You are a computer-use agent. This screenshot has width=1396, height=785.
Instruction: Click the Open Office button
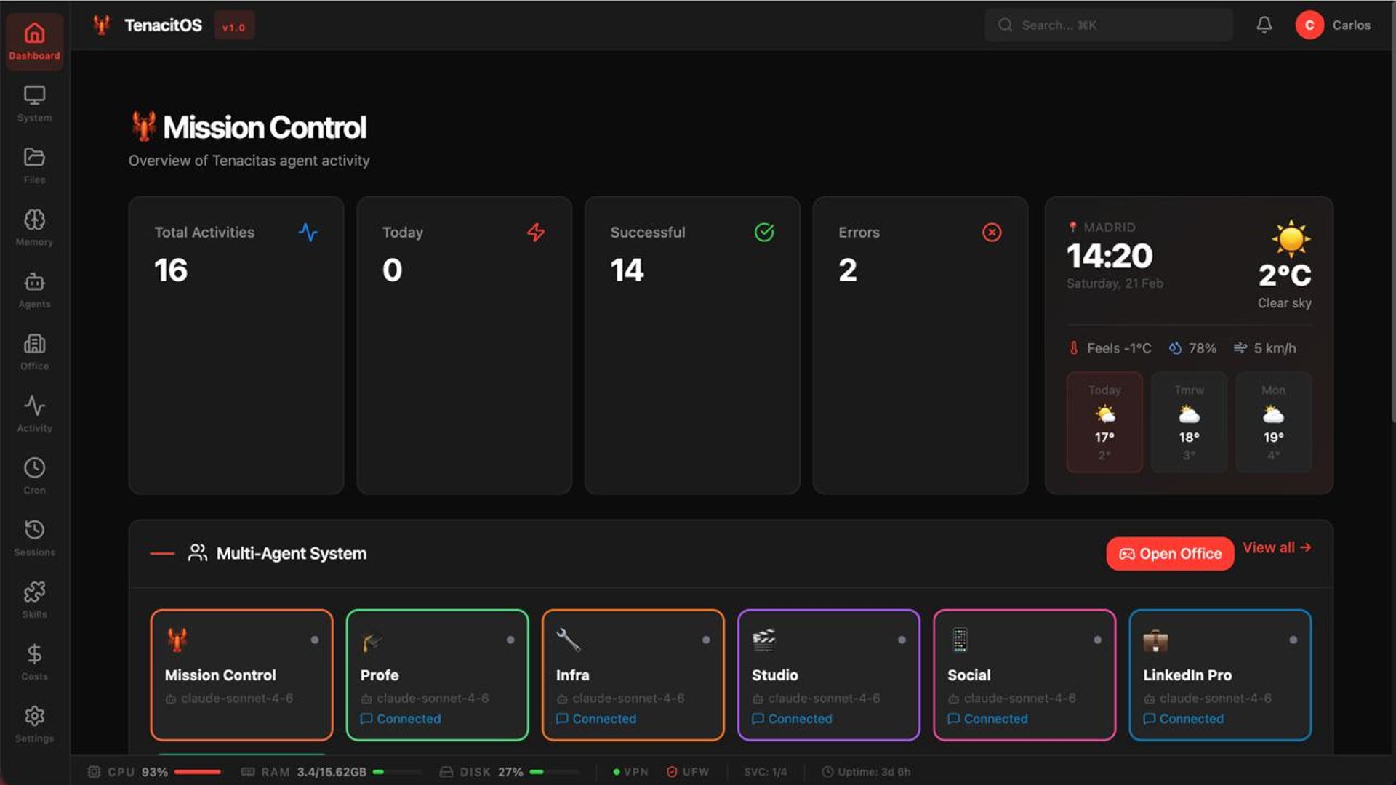click(1169, 554)
